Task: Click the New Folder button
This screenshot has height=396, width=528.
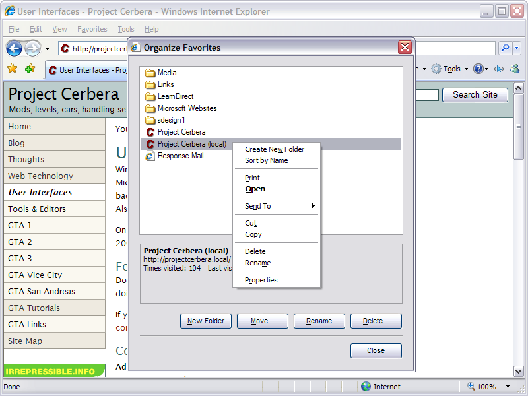Action: [x=206, y=321]
